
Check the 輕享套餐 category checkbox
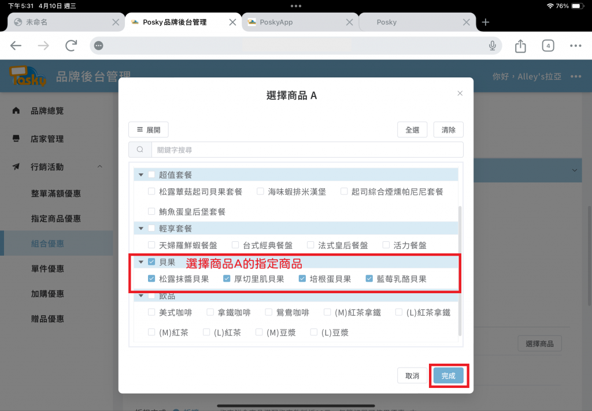point(151,228)
